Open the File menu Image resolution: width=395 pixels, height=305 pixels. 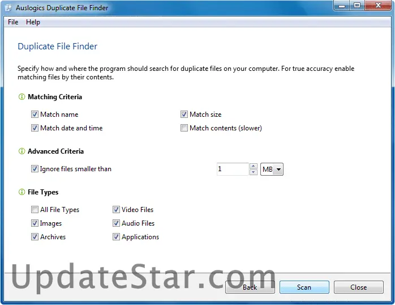tap(13, 22)
